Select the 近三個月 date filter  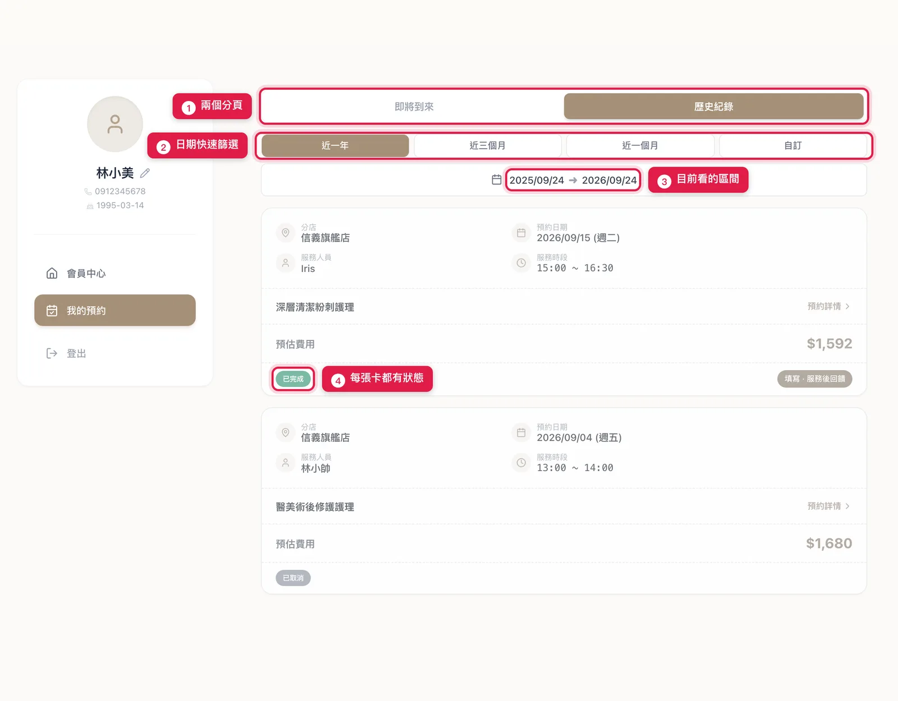pos(488,146)
